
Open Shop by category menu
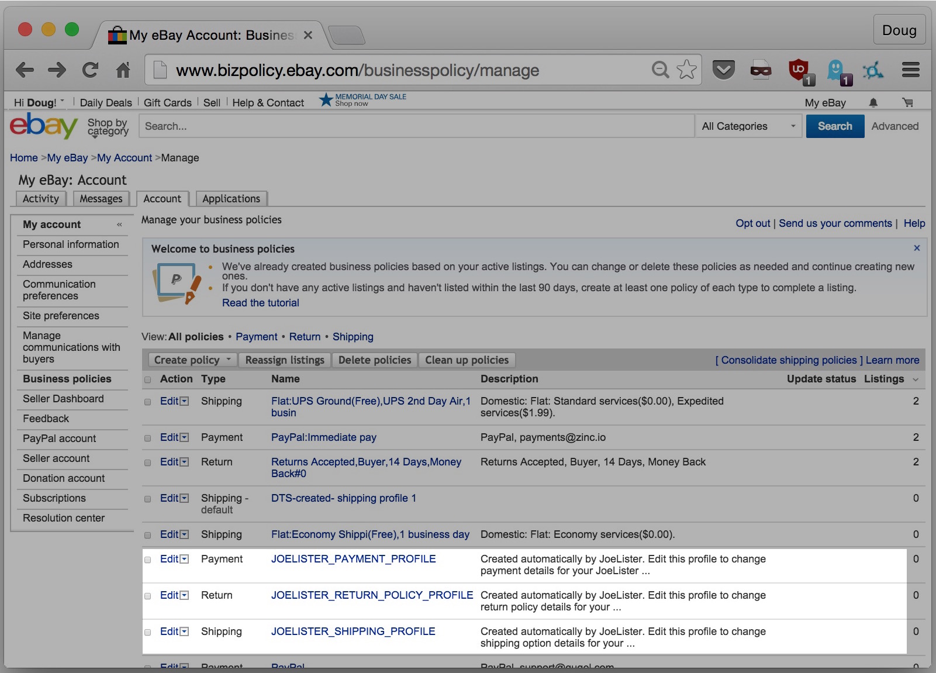point(108,126)
